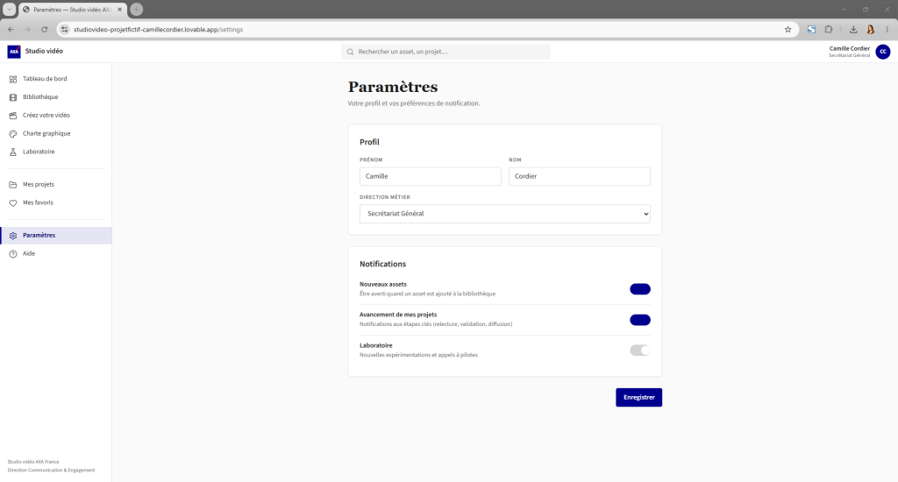Click Camille Cordier user name
The height and width of the screenshot is (482, 898).
point(849,49)
